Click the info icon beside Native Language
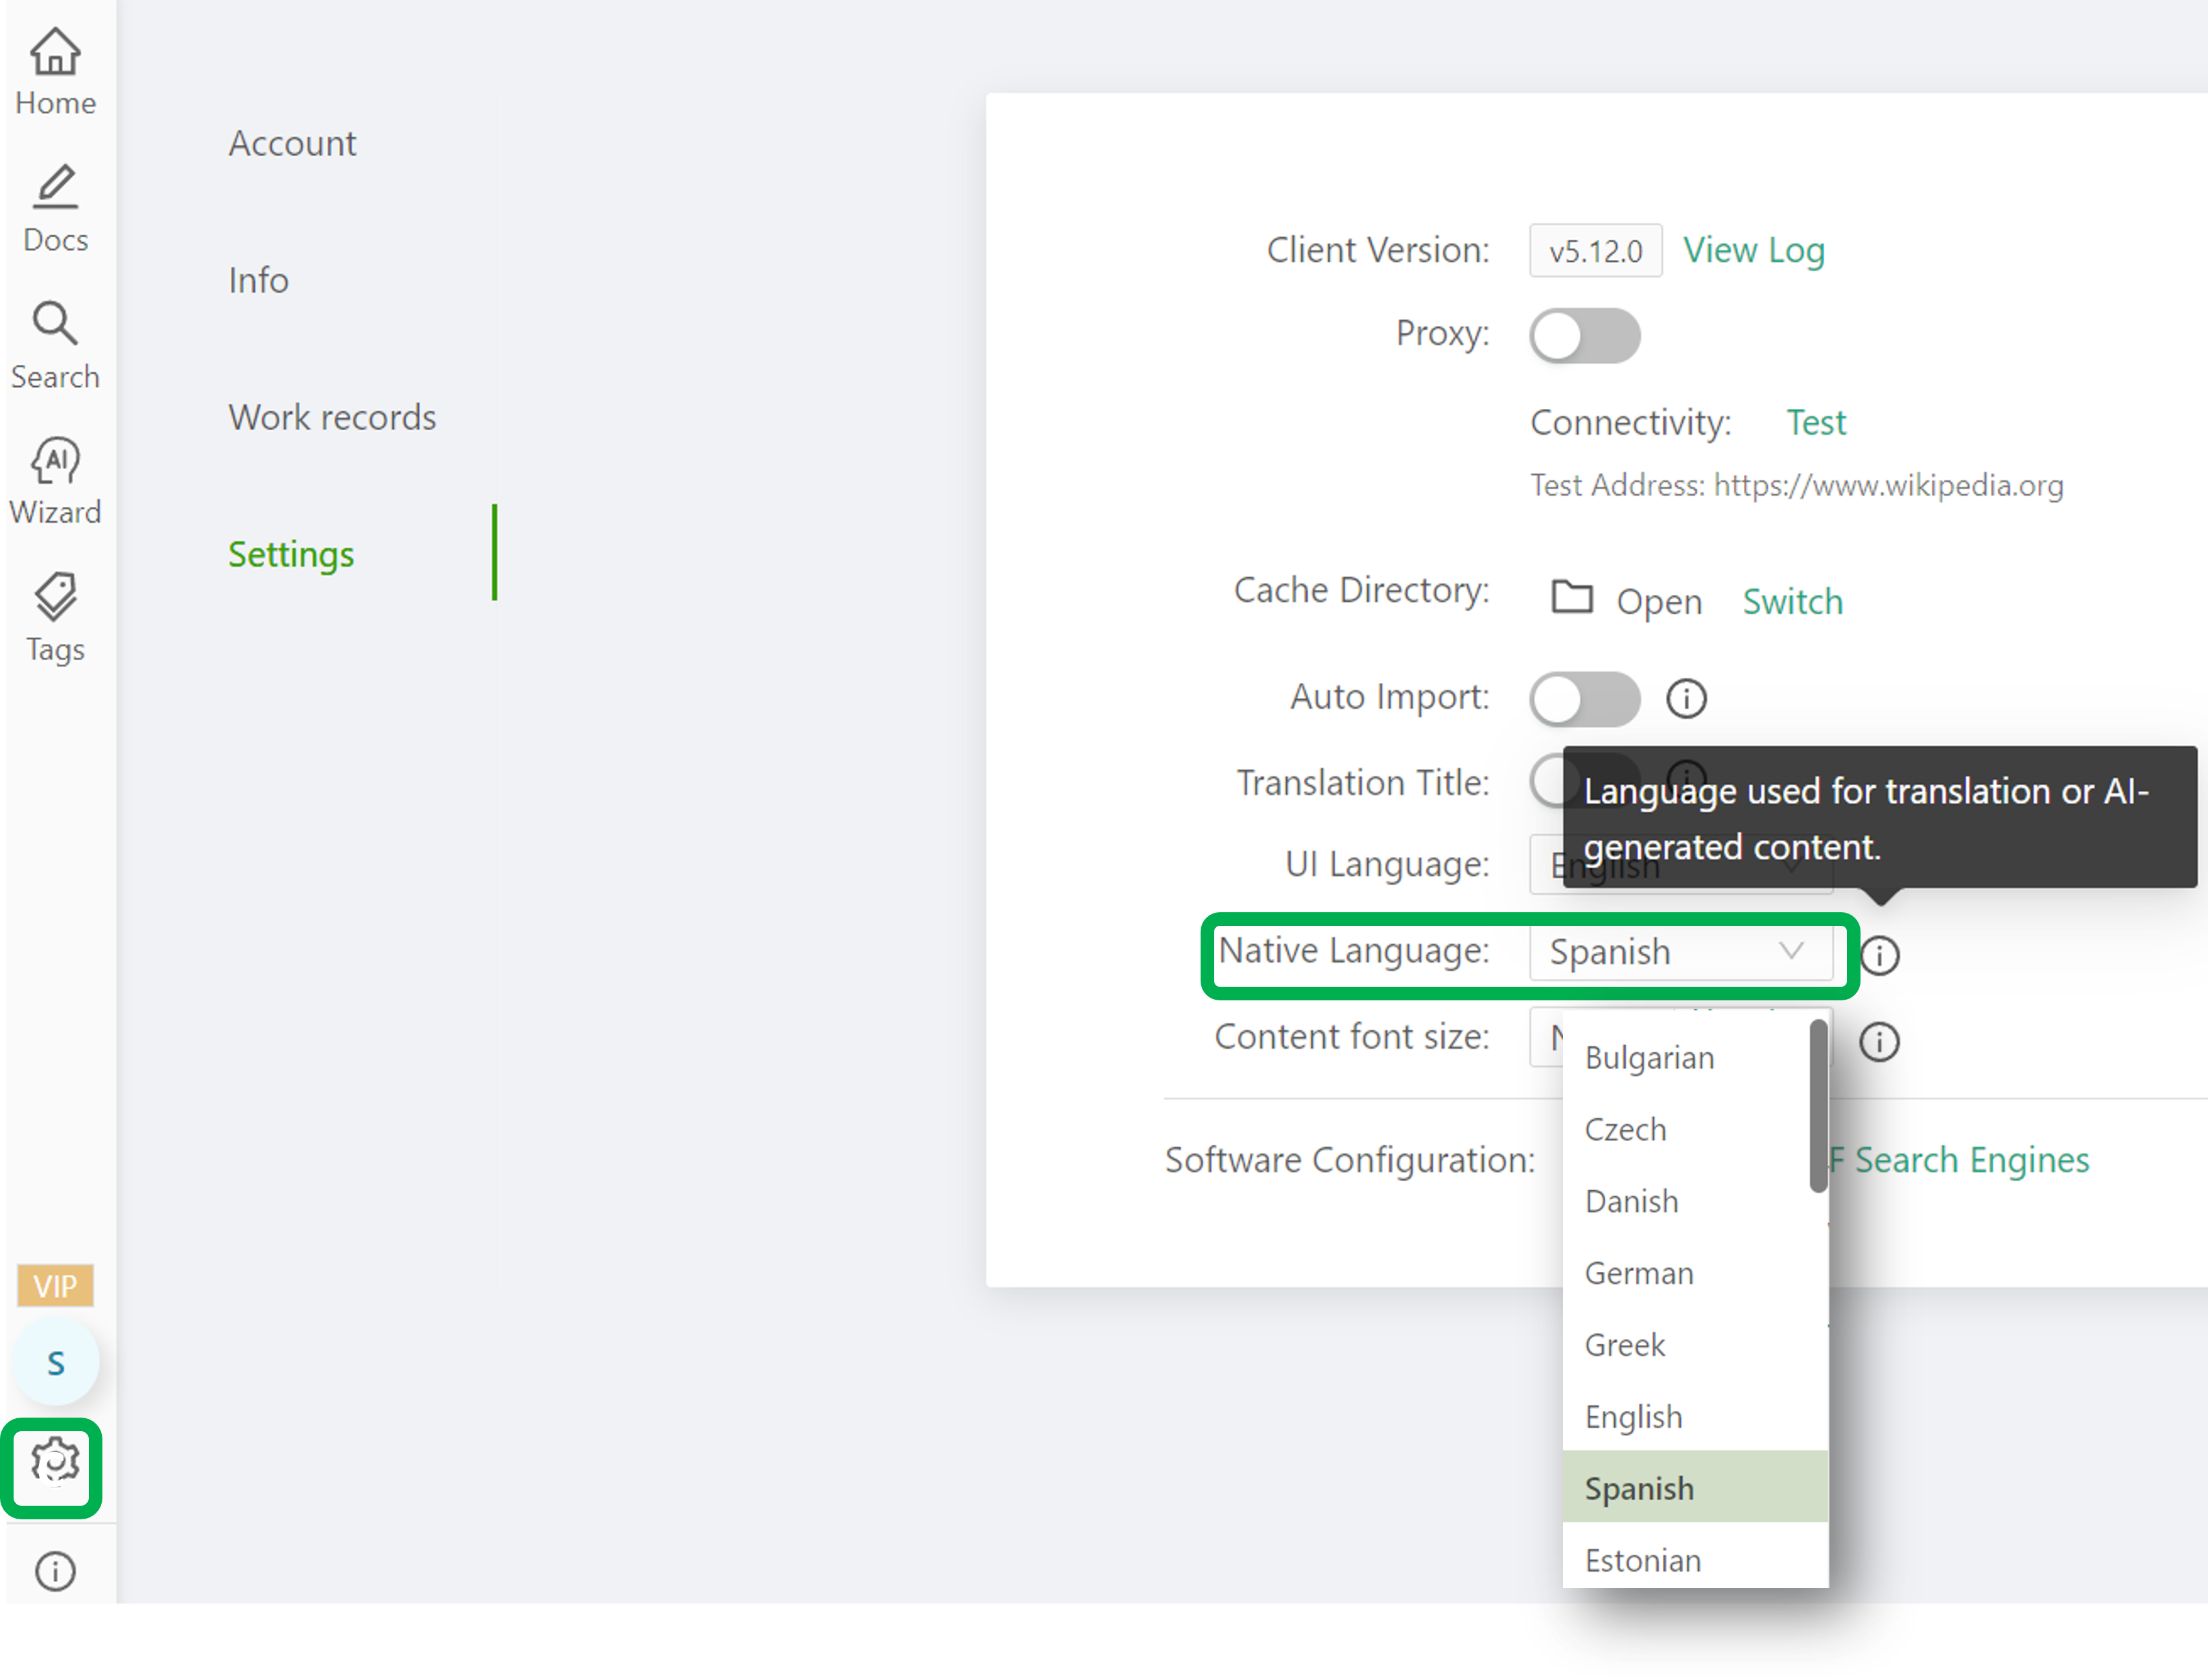Screen dimensions: 2208x1680 (1879, 955)
